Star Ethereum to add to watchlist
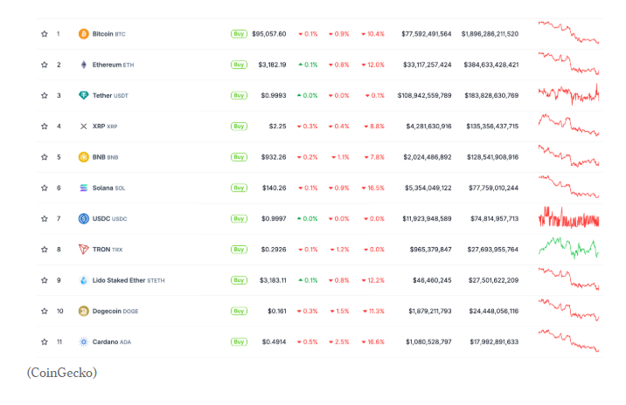This screenshot has height=405, width=626. pos(44,65)
